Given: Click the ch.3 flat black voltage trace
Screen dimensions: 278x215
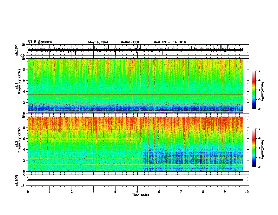Looking at the screenshot, I should pos(135,180).
